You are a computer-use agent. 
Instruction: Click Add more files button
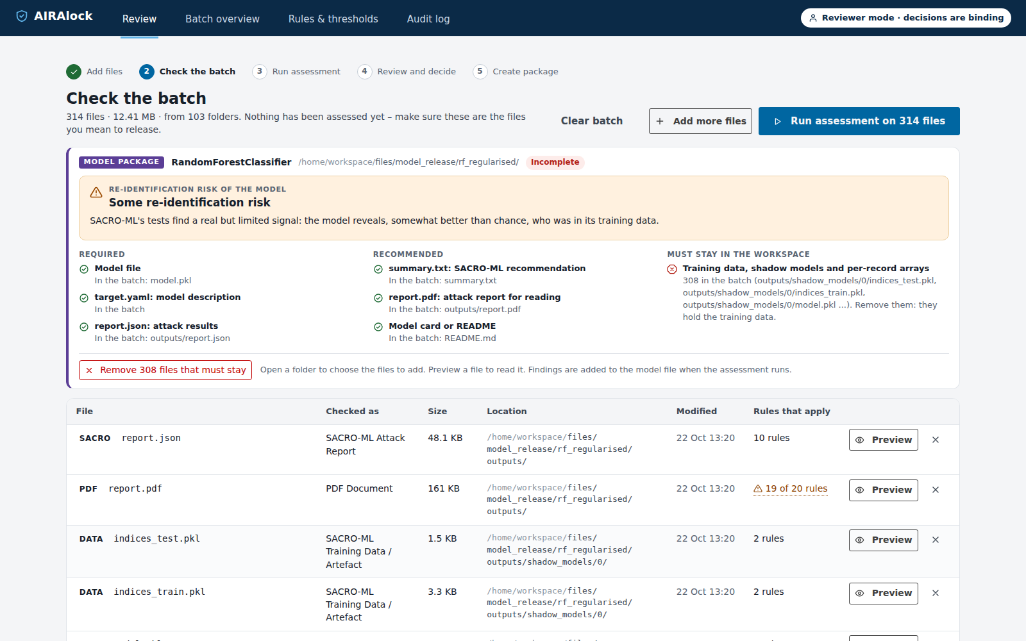pos(700,121)
